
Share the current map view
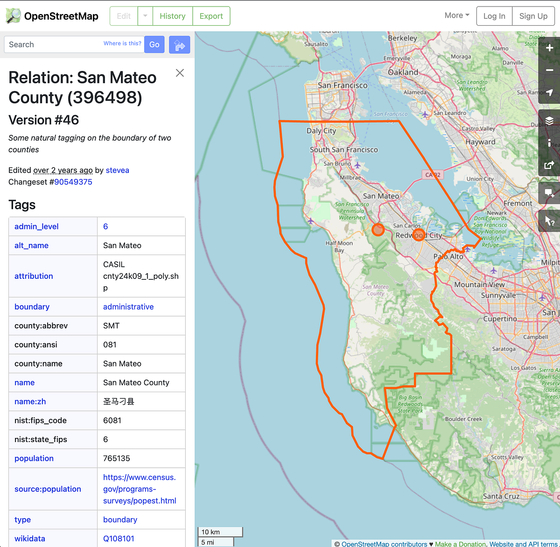coord(550,166)
